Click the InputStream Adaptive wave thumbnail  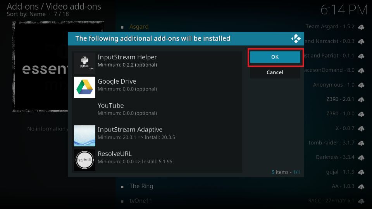(84, 135)
